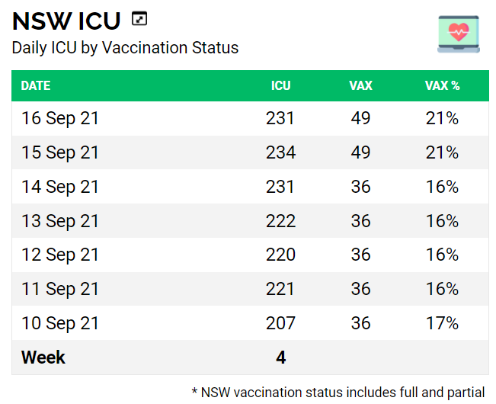The width and height of the screenshot is (496, 404).
Task: Click the 15 Sep 21 date cell
Action: (60, 152)
